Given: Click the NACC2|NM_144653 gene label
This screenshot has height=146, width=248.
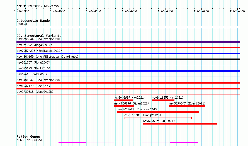Looking at the screenshot, I should pyautogui.click(x=29, y=140).
